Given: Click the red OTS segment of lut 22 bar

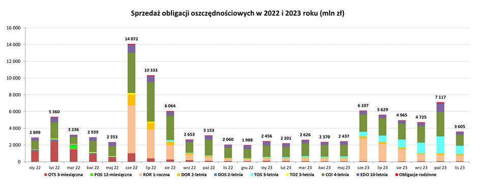Looking at the screenshot, I should pyautogui.click(x=54, y=151).
